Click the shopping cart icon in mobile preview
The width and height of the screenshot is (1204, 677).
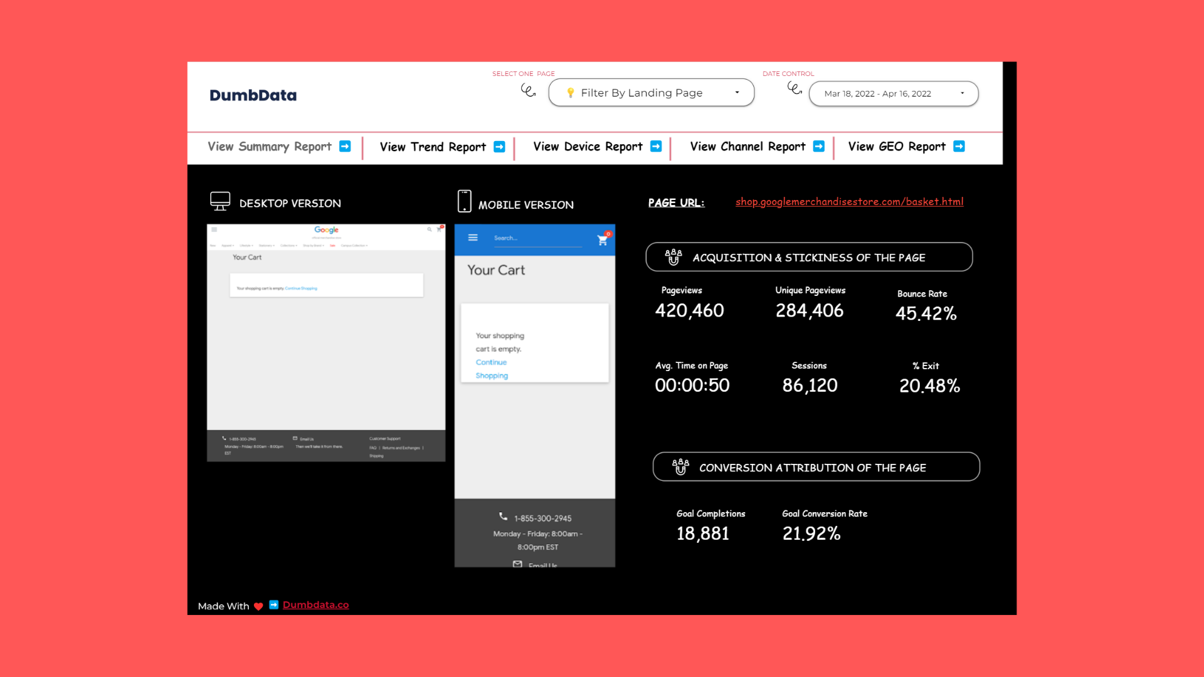[x=603, y=239]
